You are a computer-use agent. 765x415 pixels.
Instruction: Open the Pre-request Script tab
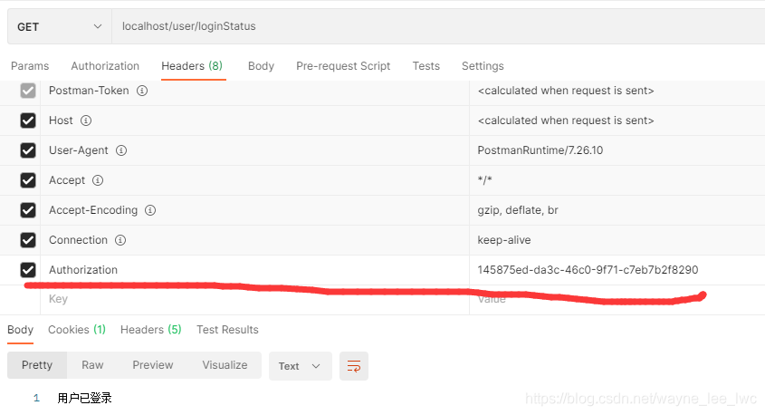point(343,66)
